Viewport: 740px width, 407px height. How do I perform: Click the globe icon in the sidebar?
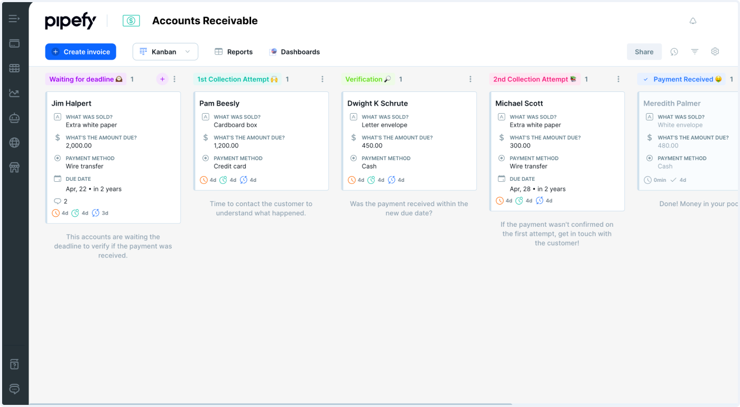(x=14, y=143)
